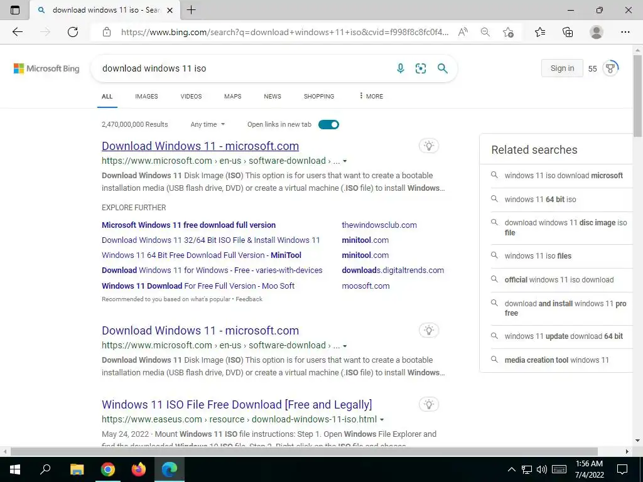The height and width of the screenshot is (482, 643).
Task: Open Windows Start menu
Action: pos(15,469)
